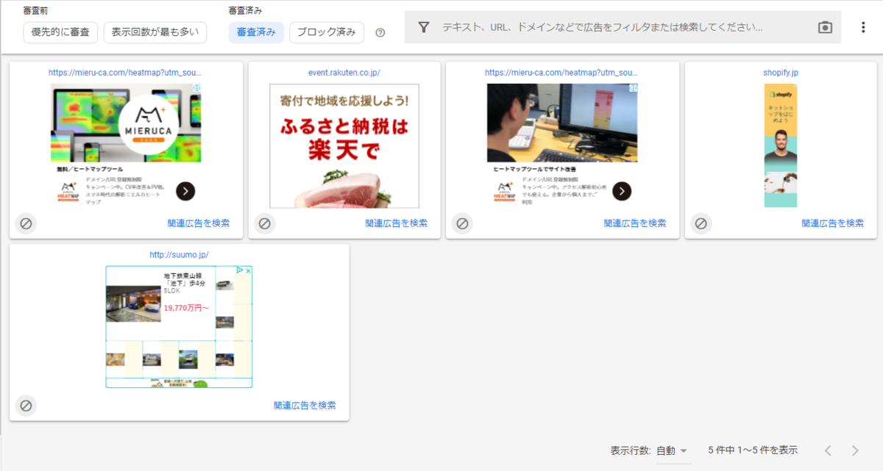Open the shopify.jp link
The image size is (883, 471).
tap(781, 73)
